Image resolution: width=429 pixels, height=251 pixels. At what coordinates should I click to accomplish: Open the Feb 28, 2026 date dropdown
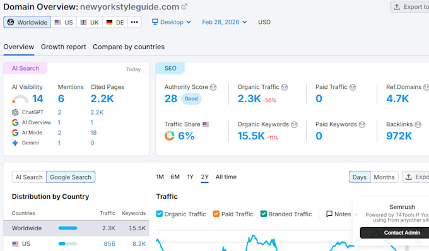pos(225,22)
